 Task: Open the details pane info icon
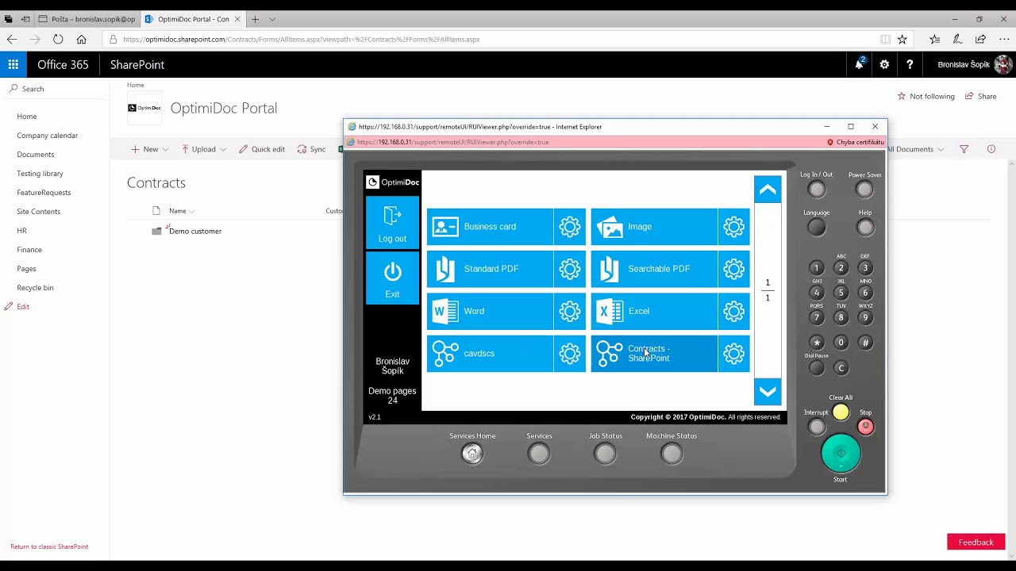(x=991, y=149)
